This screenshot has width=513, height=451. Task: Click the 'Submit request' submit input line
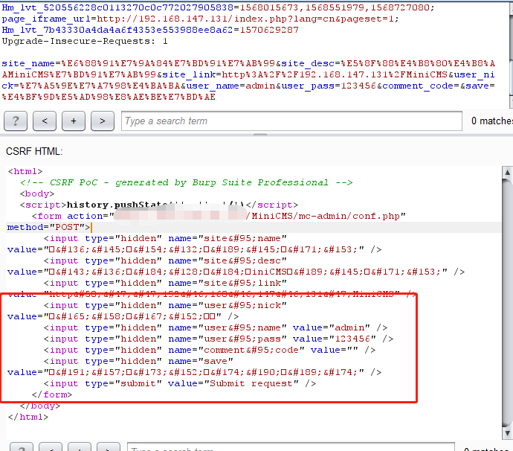point(180,383)
